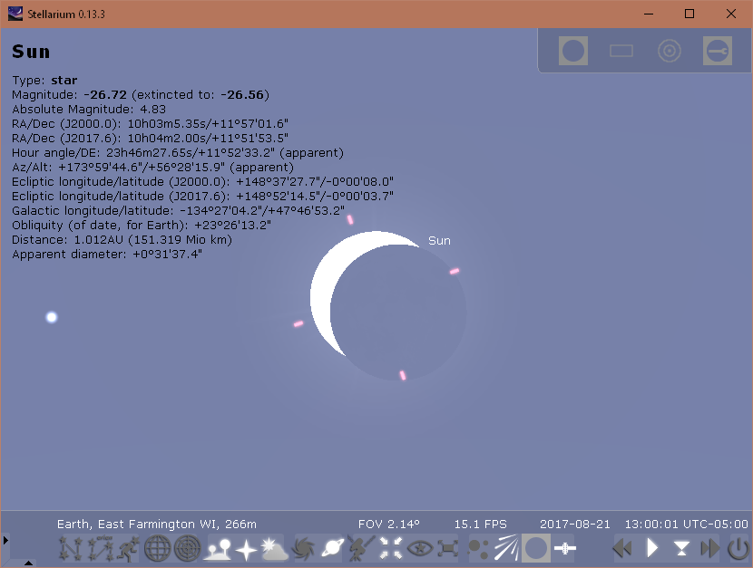This screenshot has width=753, height=568.
Task: Click "Ecliptic longitude/latitude (J2000.0)" line
Action: tap(202, 182)
